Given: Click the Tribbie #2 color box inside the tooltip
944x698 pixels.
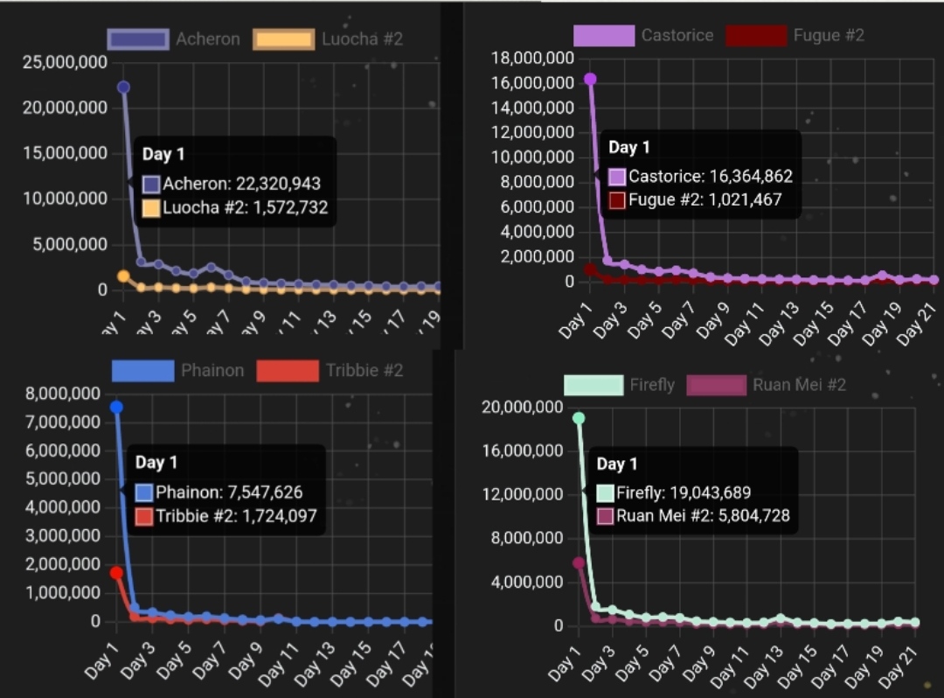Looking at the screenshot, I should pyautogui.click(x=144, y=517).
